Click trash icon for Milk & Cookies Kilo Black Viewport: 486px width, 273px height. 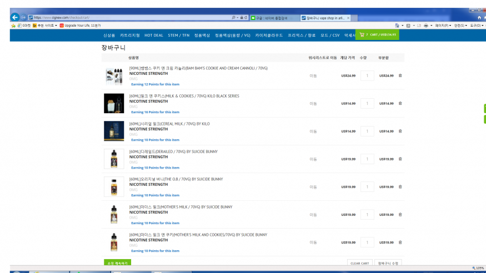point(400,103)
